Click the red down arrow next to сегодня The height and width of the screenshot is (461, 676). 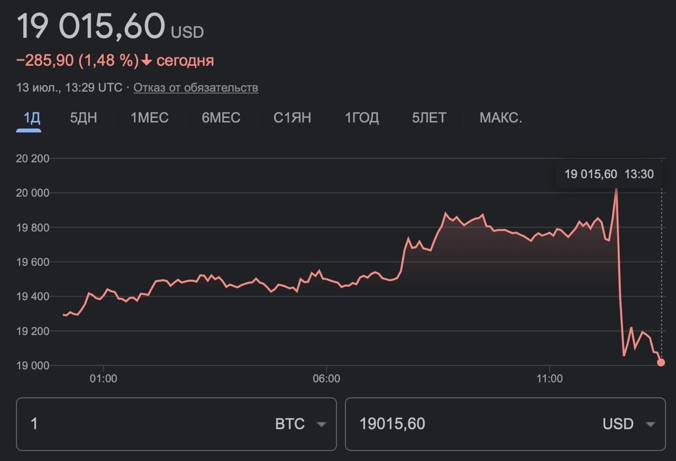(x=147, y=61)
